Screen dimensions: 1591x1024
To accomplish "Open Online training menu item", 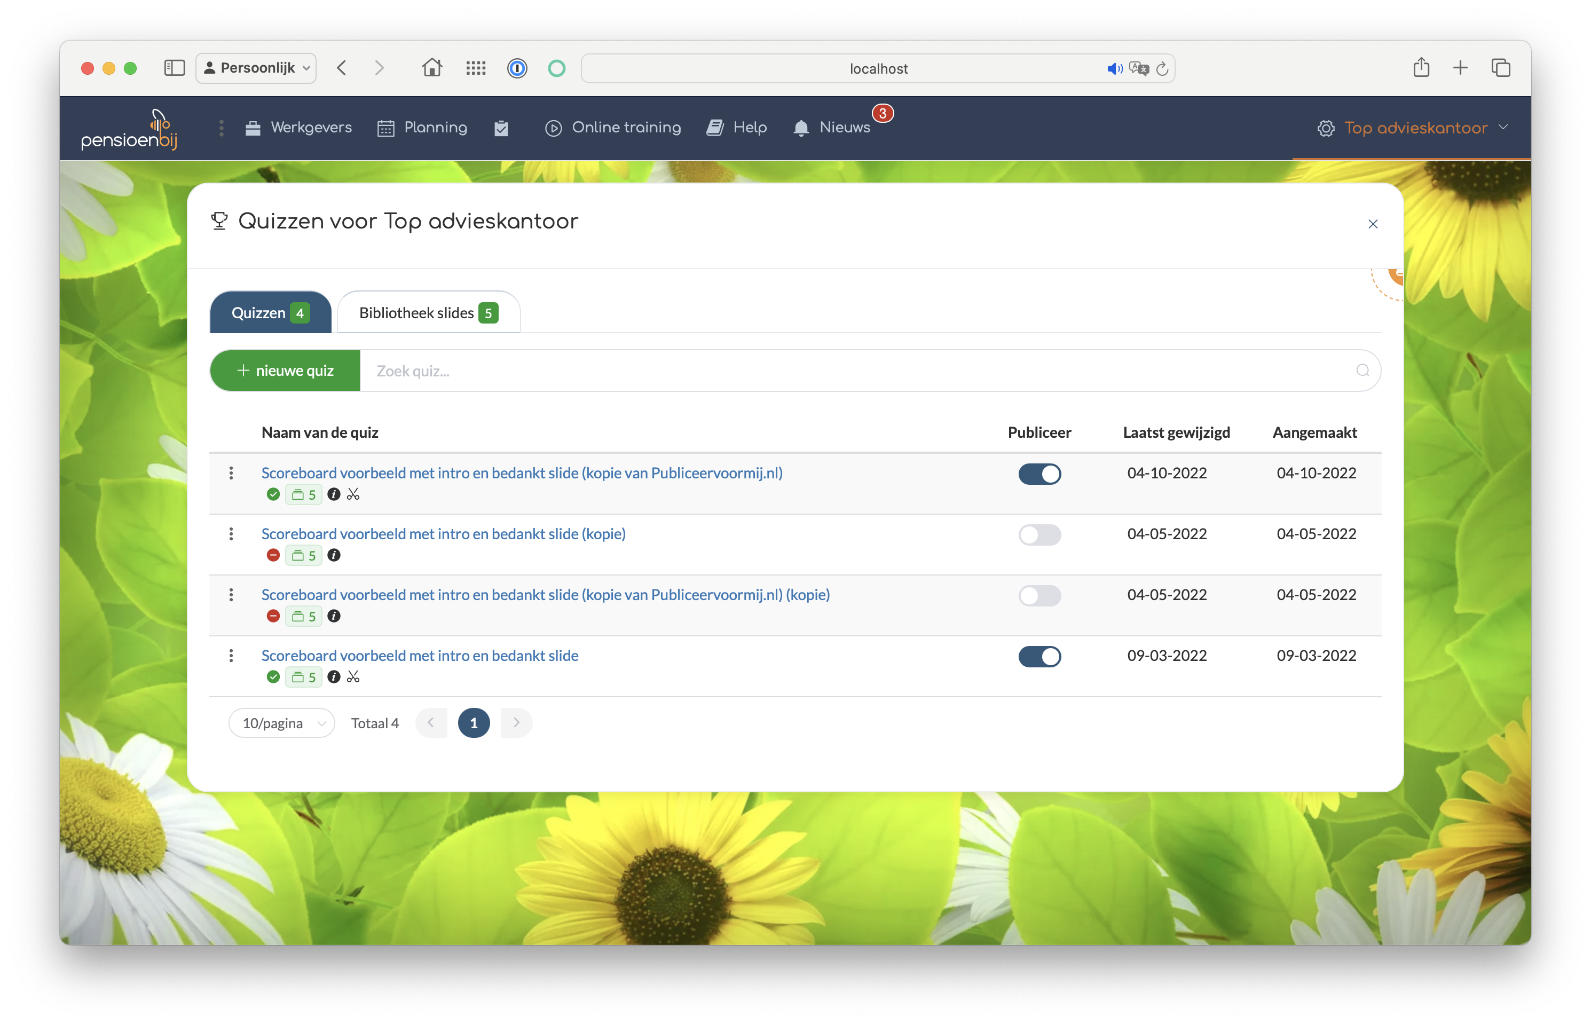I will coord(613,128).
